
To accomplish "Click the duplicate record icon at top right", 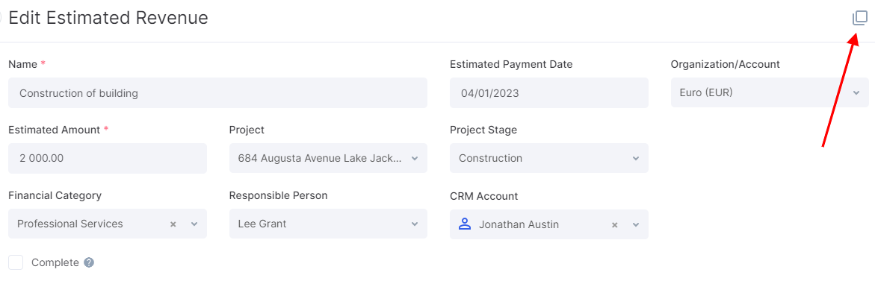I will 860,19.
